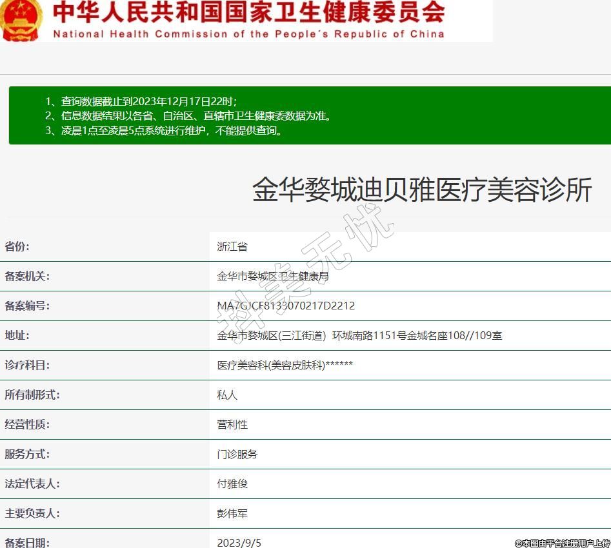The width and height of the screenshot is (611, 548).
Task: Click the 备案编号 registration number value
Action: coord(286,306)
